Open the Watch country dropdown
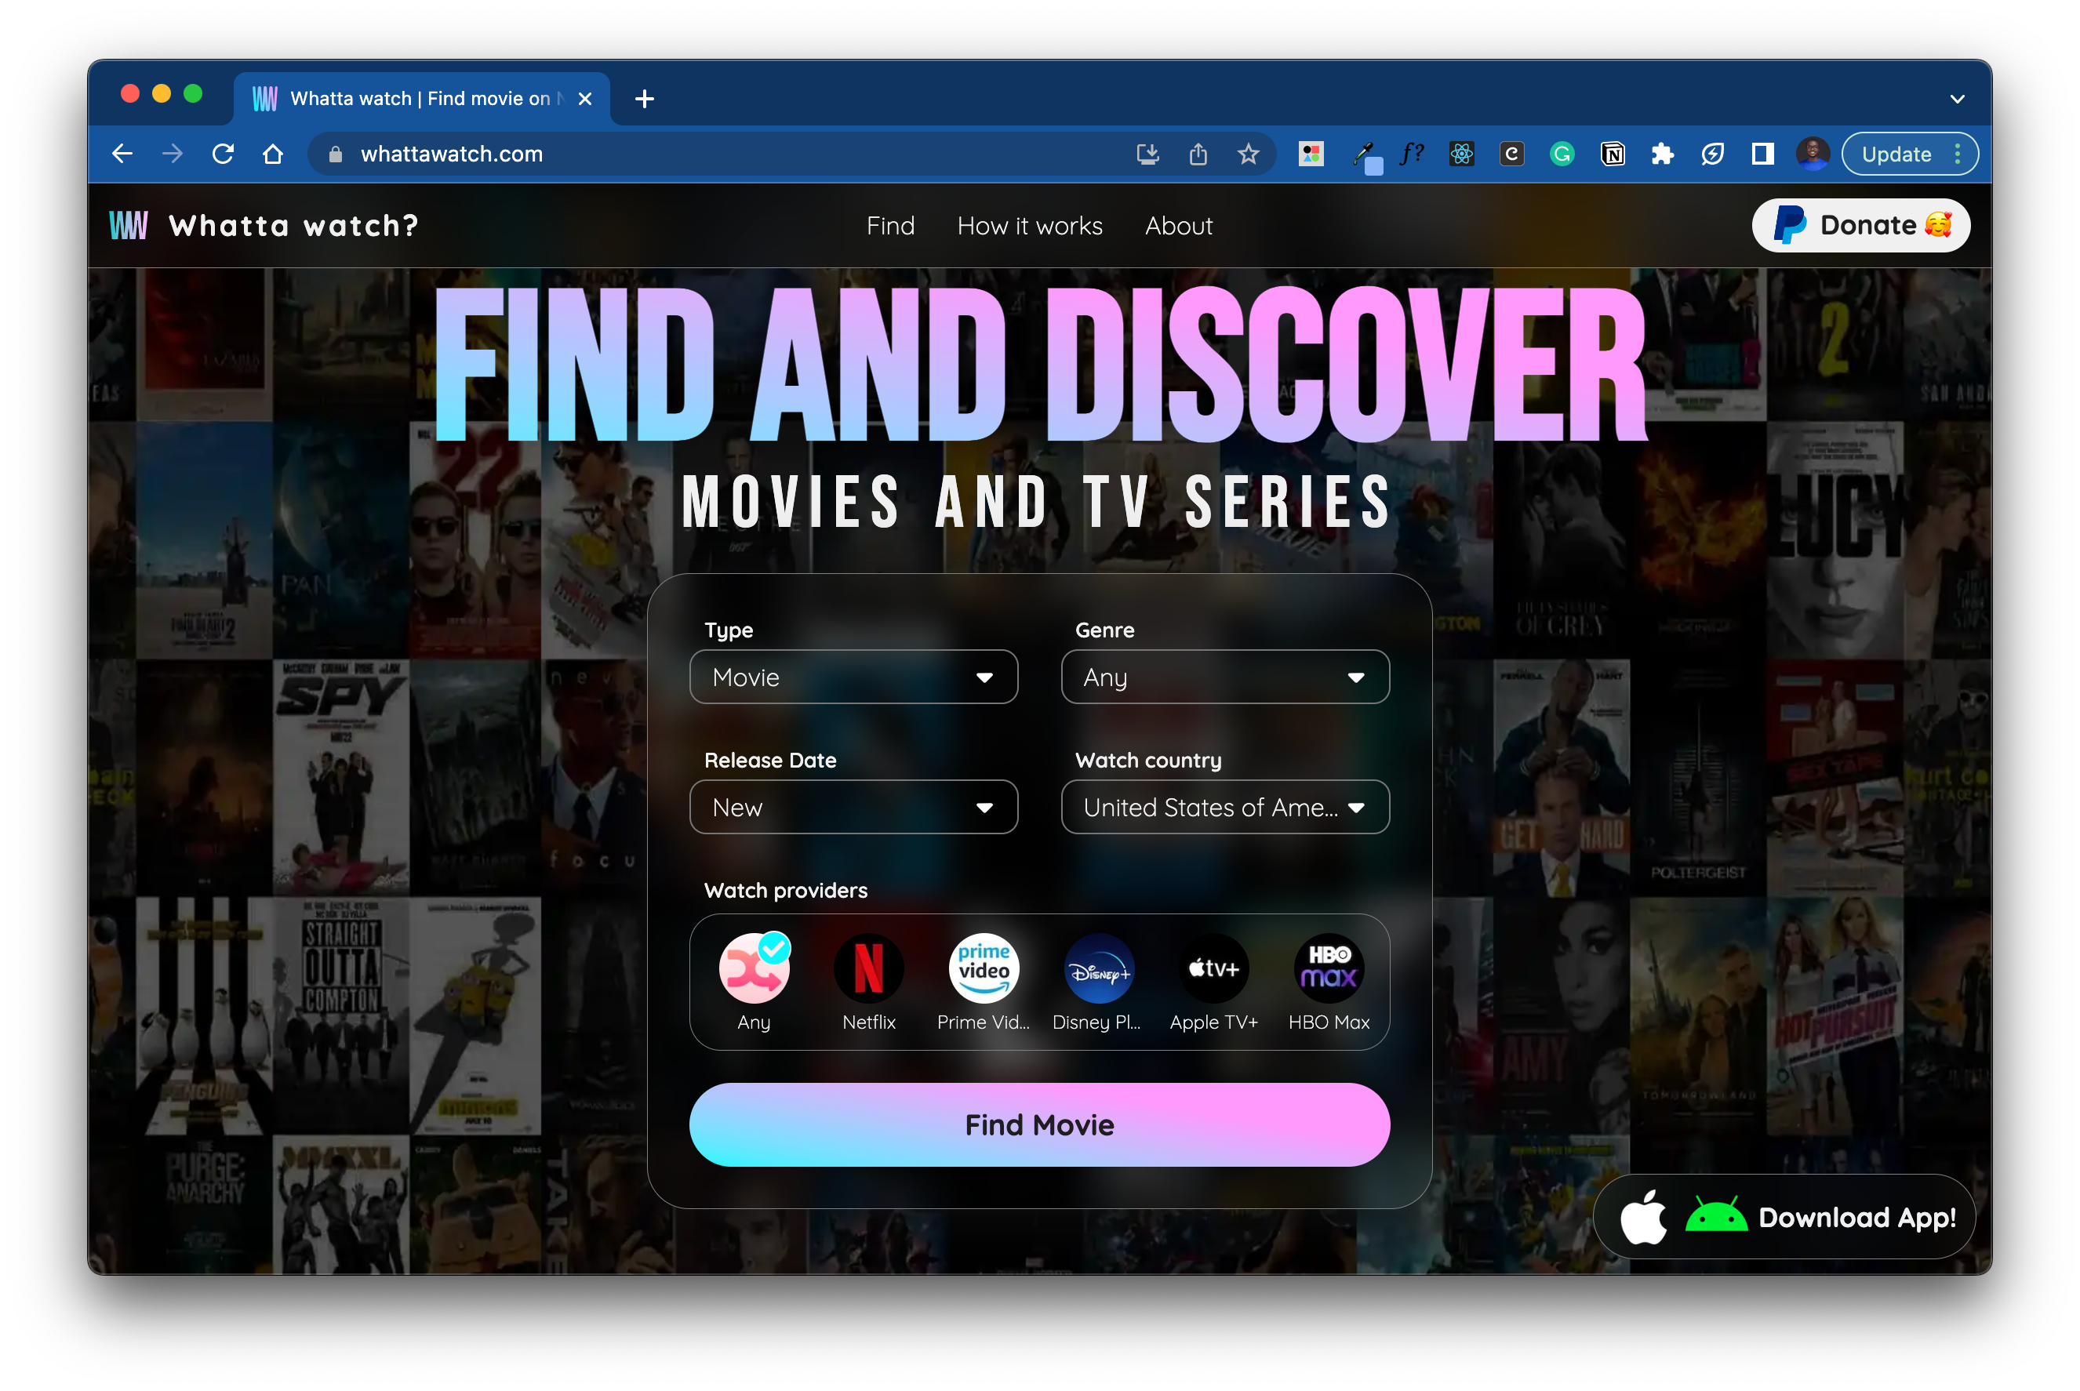 (x=1224, y=808)
